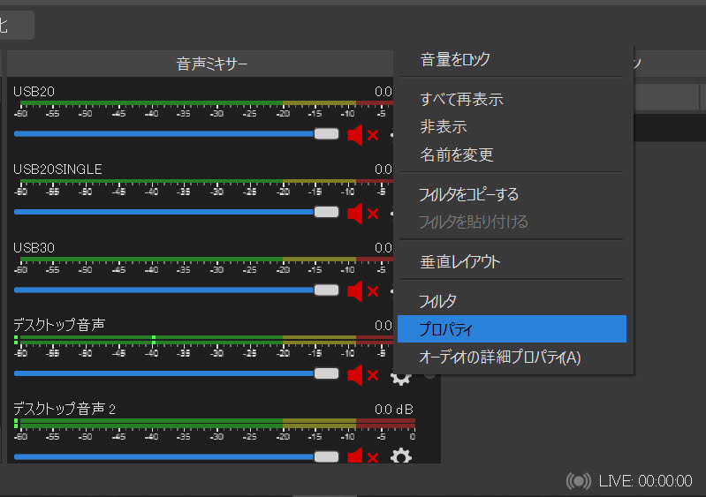Click the デスクトップ音声 source label
Viewport: 706px width, 497px height.
coord(59,325)
